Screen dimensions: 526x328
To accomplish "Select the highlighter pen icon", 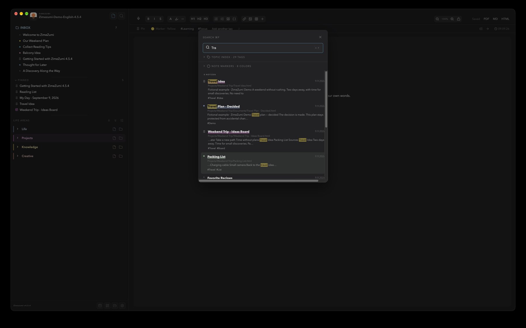I will [x=177, y=19].
